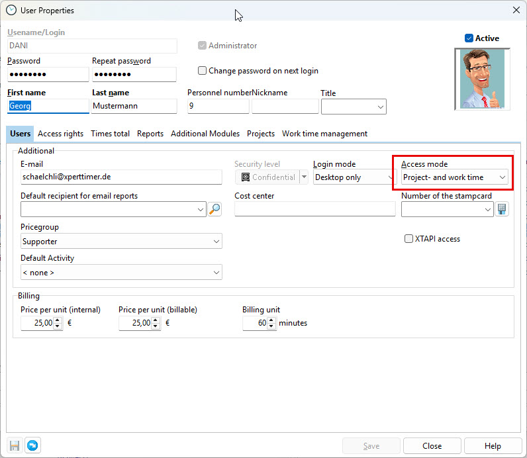Image resolution: width=527 pixels, height=458 pixels.
Task: Click the save disk icon at bottom left
Action: [x=15, y=446]
